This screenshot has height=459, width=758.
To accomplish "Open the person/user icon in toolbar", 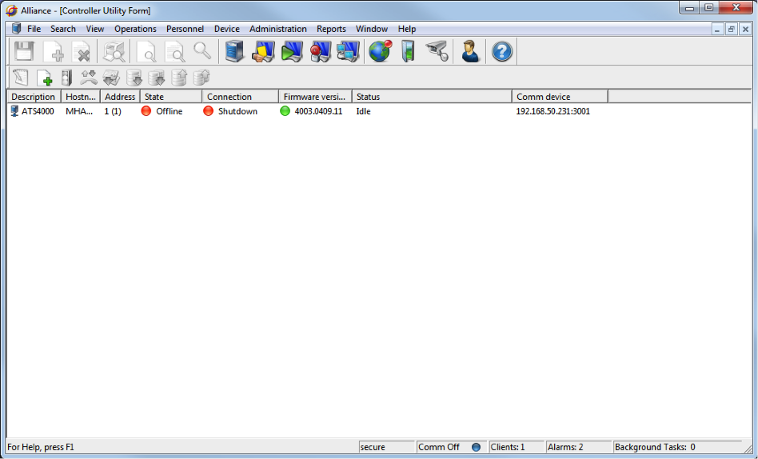I will (470, 52).
